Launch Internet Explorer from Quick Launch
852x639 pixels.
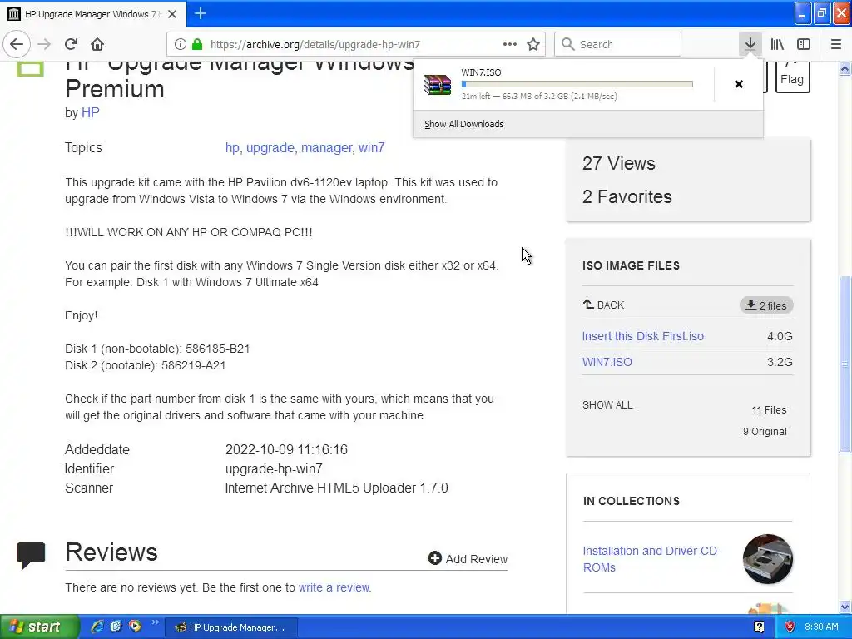coord(97,627)
